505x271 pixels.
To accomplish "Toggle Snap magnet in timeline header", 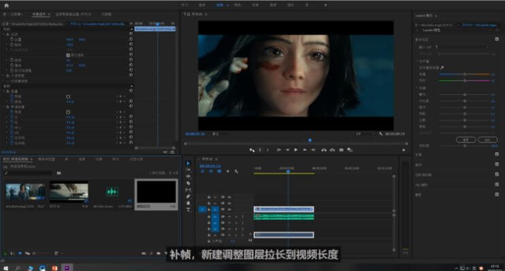I will (x=211, y=172).
